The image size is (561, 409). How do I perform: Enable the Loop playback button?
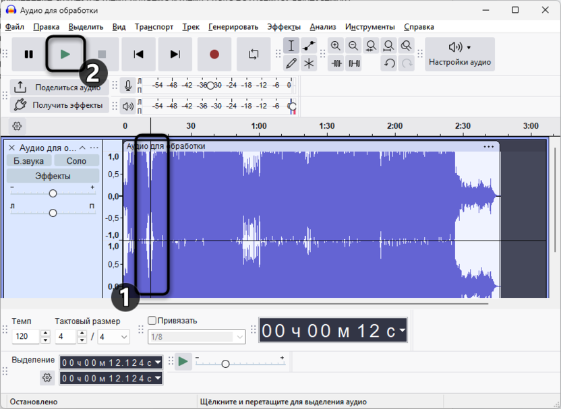coord(254,55)
